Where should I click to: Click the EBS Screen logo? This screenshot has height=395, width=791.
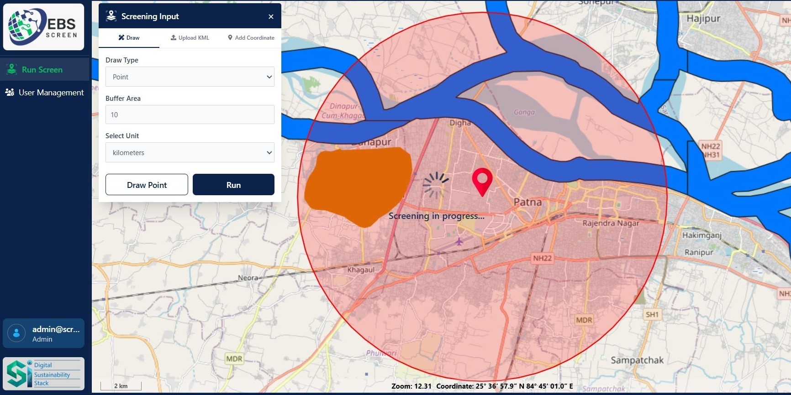tap(43, 27)
